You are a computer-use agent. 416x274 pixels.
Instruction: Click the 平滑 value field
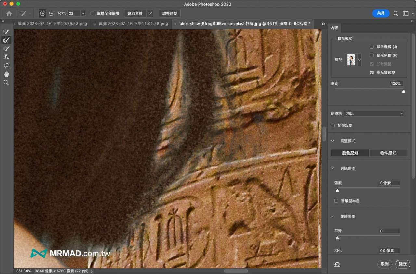(x=389, y=231)
